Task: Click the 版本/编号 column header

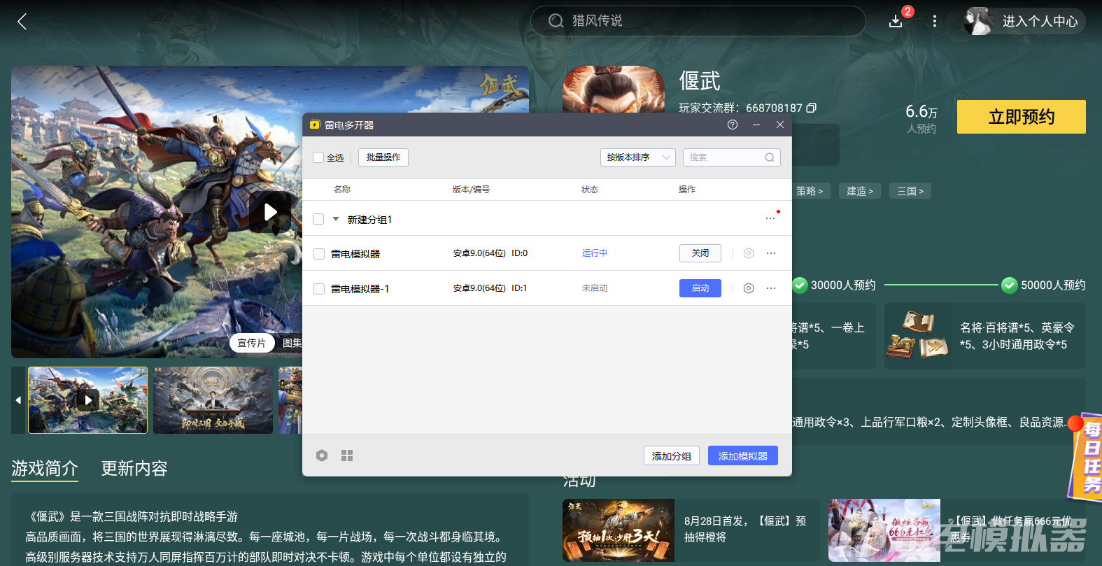Action: tap(471, 190)
